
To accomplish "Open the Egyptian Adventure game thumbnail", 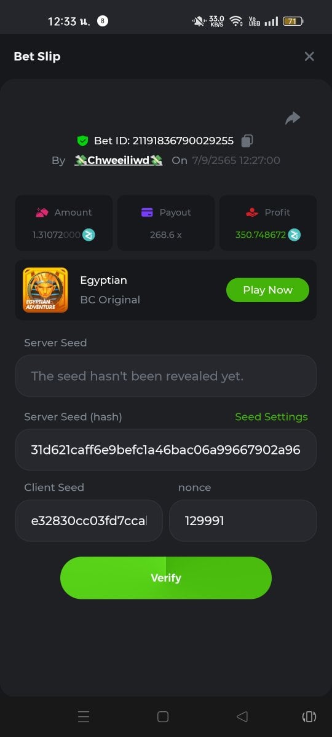I will 45,290.
